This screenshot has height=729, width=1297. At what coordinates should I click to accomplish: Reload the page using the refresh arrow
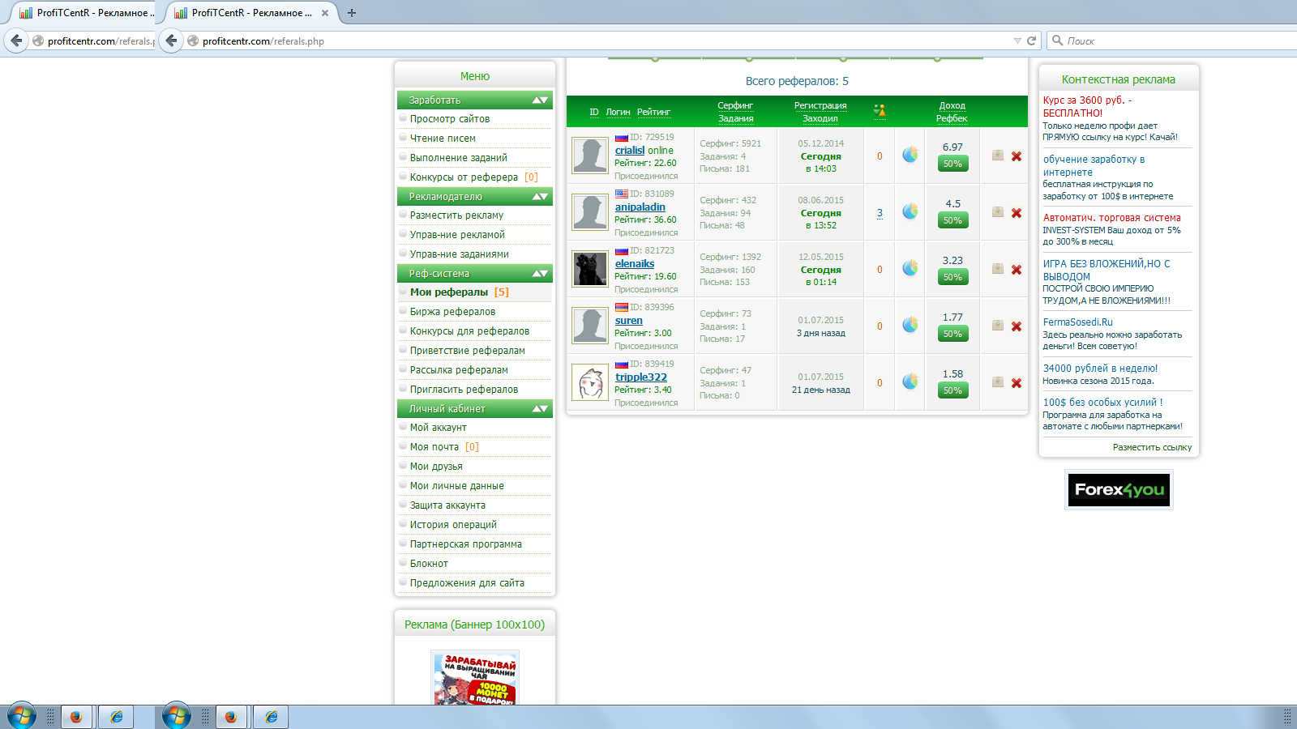[1032, 40]
